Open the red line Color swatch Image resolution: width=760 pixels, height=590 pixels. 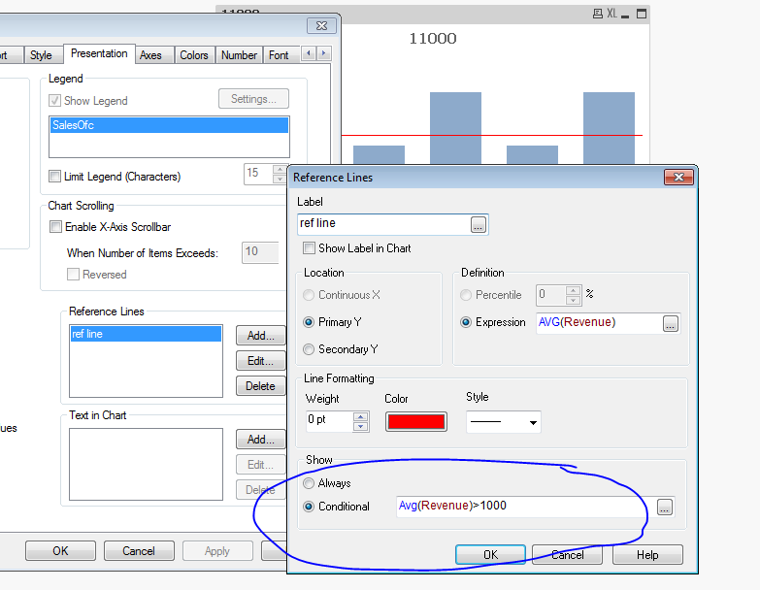[x=415, y=421]
